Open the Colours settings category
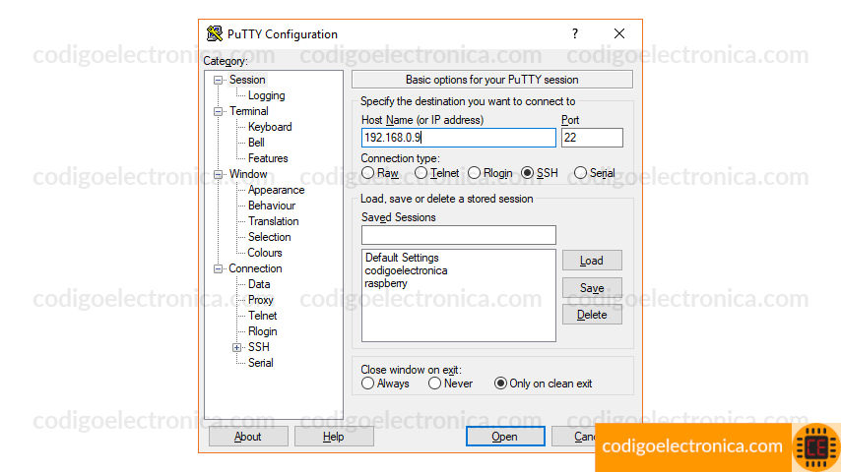 click(x=265, y=253)
